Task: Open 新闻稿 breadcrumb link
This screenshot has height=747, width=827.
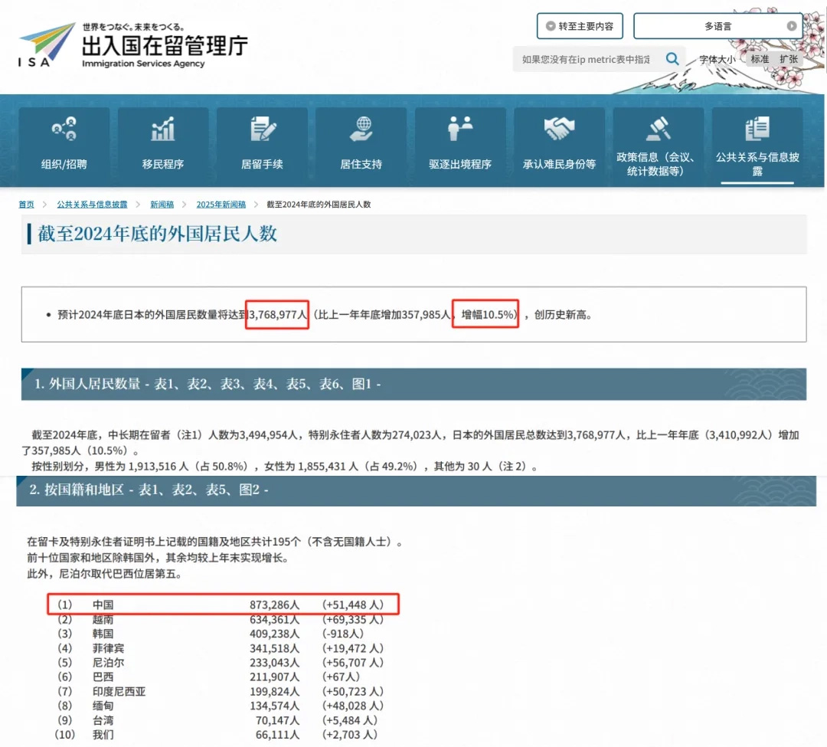Action: [x=162, y=205]
